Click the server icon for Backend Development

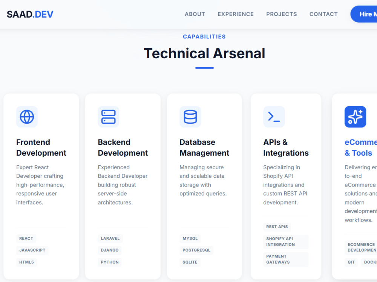109,117
